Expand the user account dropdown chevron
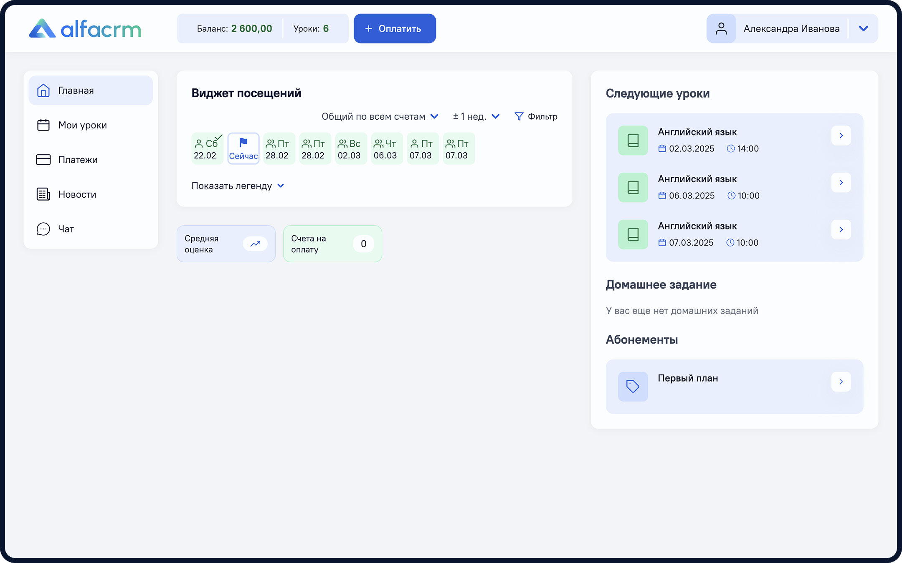The width and height of the screenshot is (902, 563). point(864,28)
